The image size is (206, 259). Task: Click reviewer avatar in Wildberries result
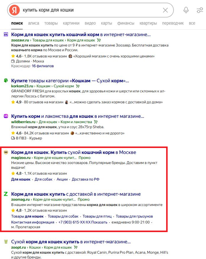point(72,133)
